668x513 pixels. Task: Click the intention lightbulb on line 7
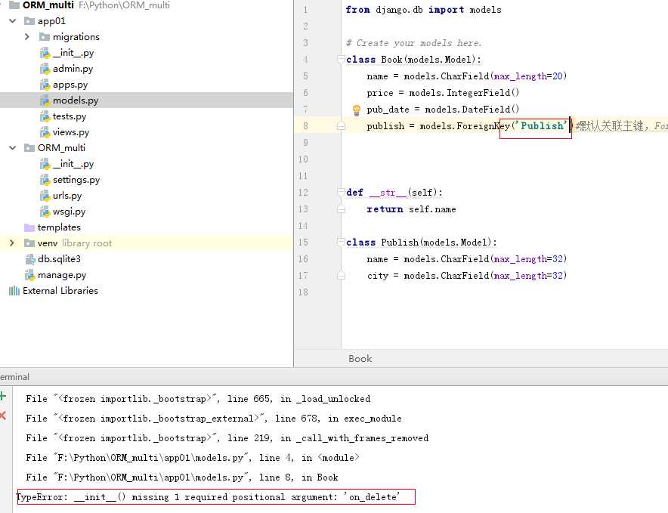(x=357, y=110)
